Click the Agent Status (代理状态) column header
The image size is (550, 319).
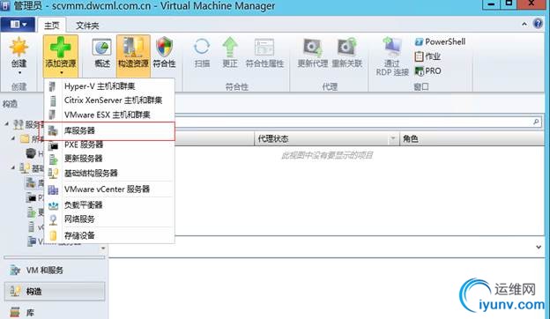(x=326, y=139)
